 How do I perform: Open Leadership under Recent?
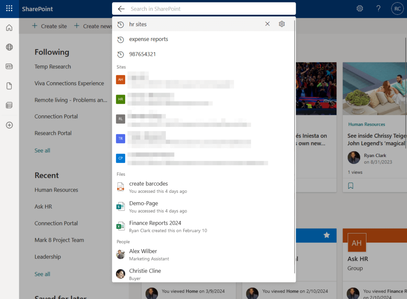tap(48, 257)
